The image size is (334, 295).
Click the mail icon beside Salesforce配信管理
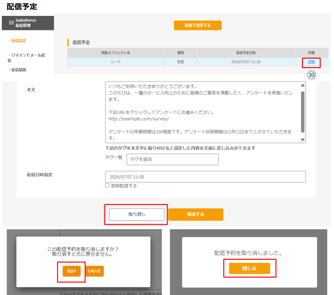[x=11, y=23]
